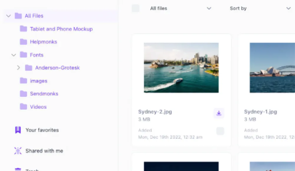Select the images folder label
The height and width of the screenshot is (171, 295).
click(x=39, y=81)
